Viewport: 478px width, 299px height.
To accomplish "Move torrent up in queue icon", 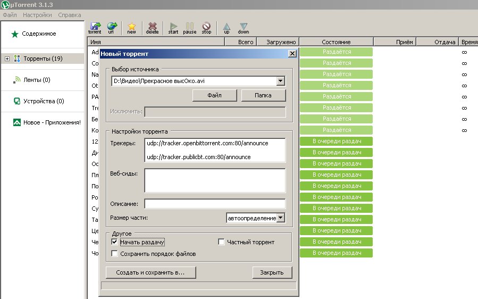I will click(x=227, y=28).
